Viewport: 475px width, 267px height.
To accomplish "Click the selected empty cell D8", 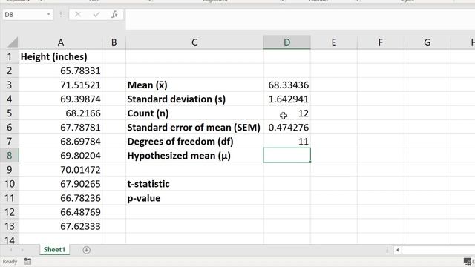I will [x=287, y=155].
